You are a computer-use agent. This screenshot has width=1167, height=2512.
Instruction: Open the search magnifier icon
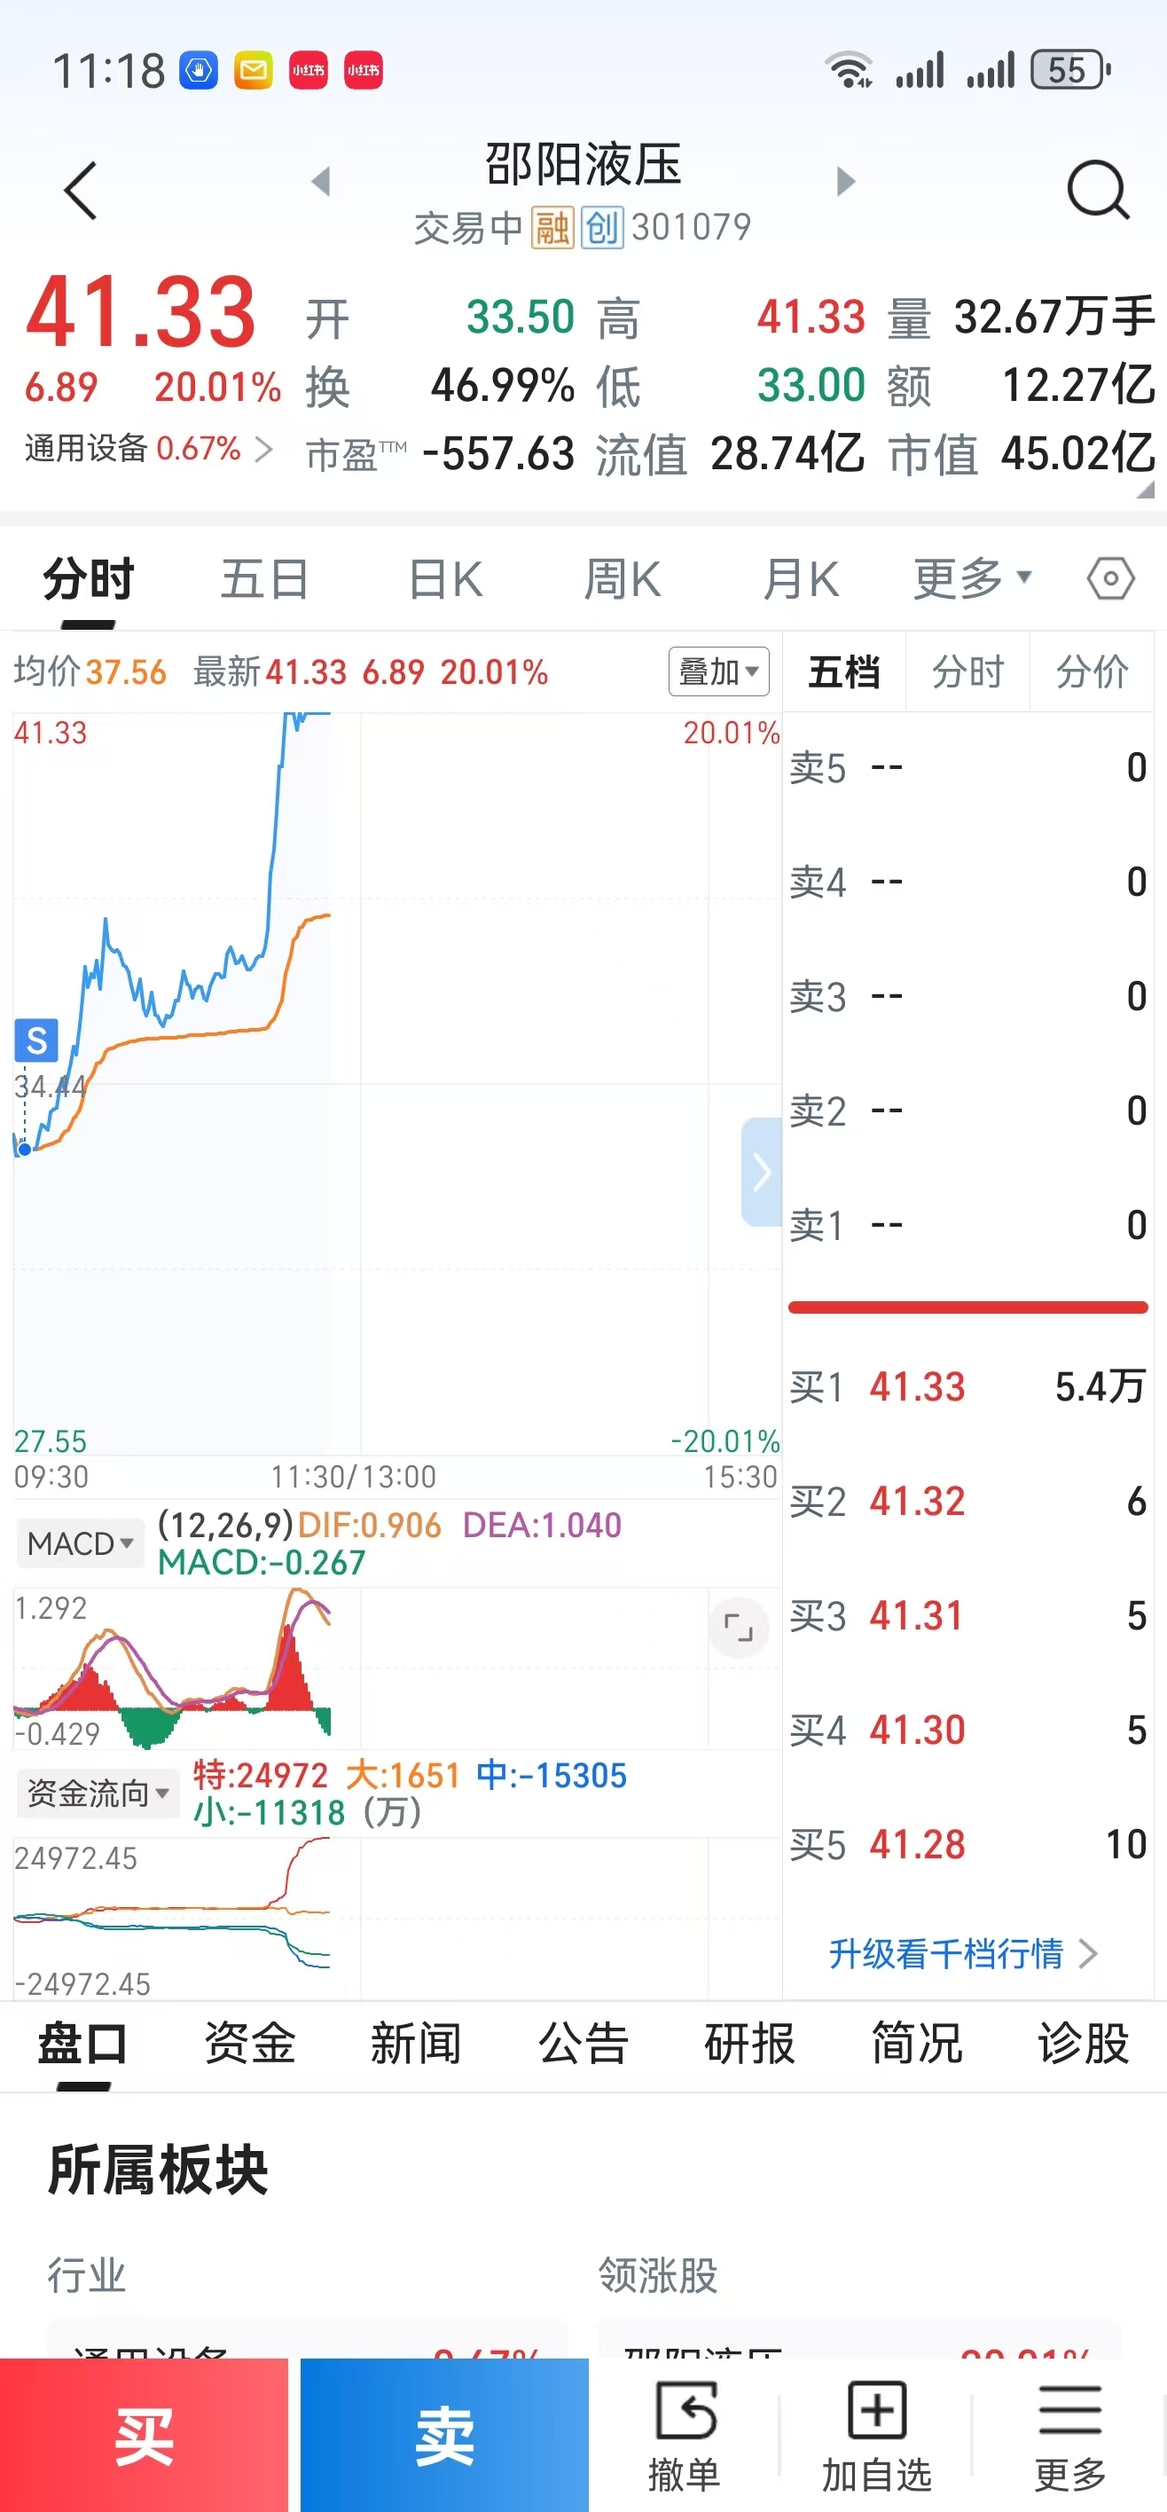coord(1099,190)
